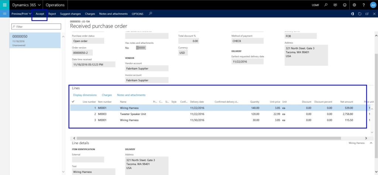The width and height of the screenshot is (378, 175).
Task: Open the messages icon in top bar
Action: (x=335, y=5)
